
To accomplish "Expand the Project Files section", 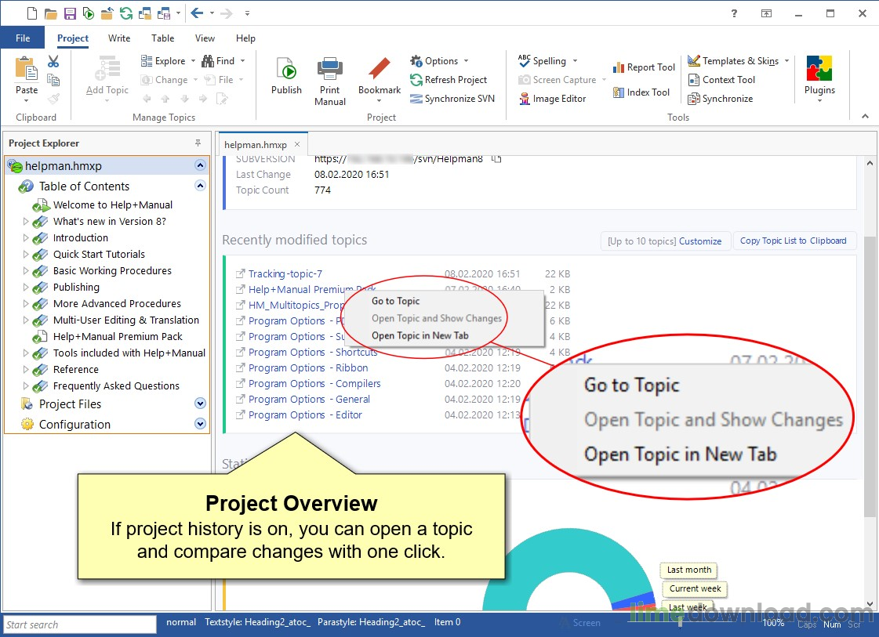I will pos(200,404).
